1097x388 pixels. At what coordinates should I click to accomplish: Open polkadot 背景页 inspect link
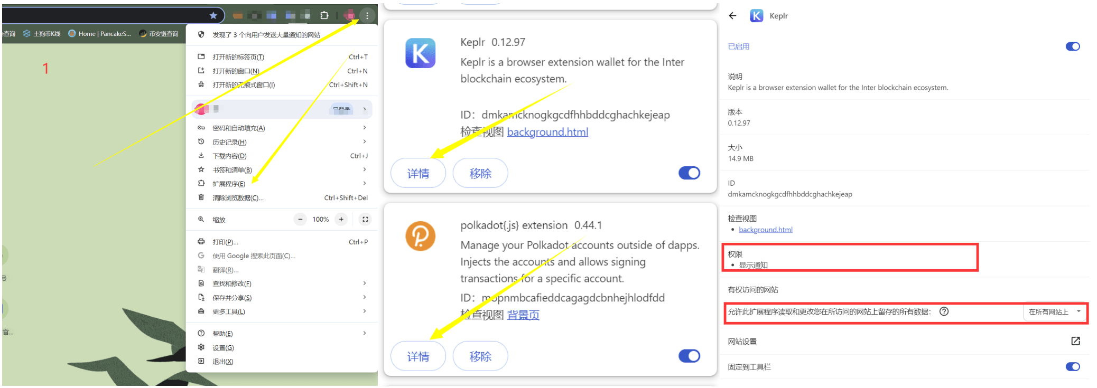(x=523, y=315)
